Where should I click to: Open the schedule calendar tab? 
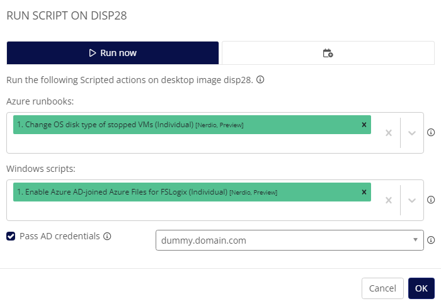tap(328, 53)
